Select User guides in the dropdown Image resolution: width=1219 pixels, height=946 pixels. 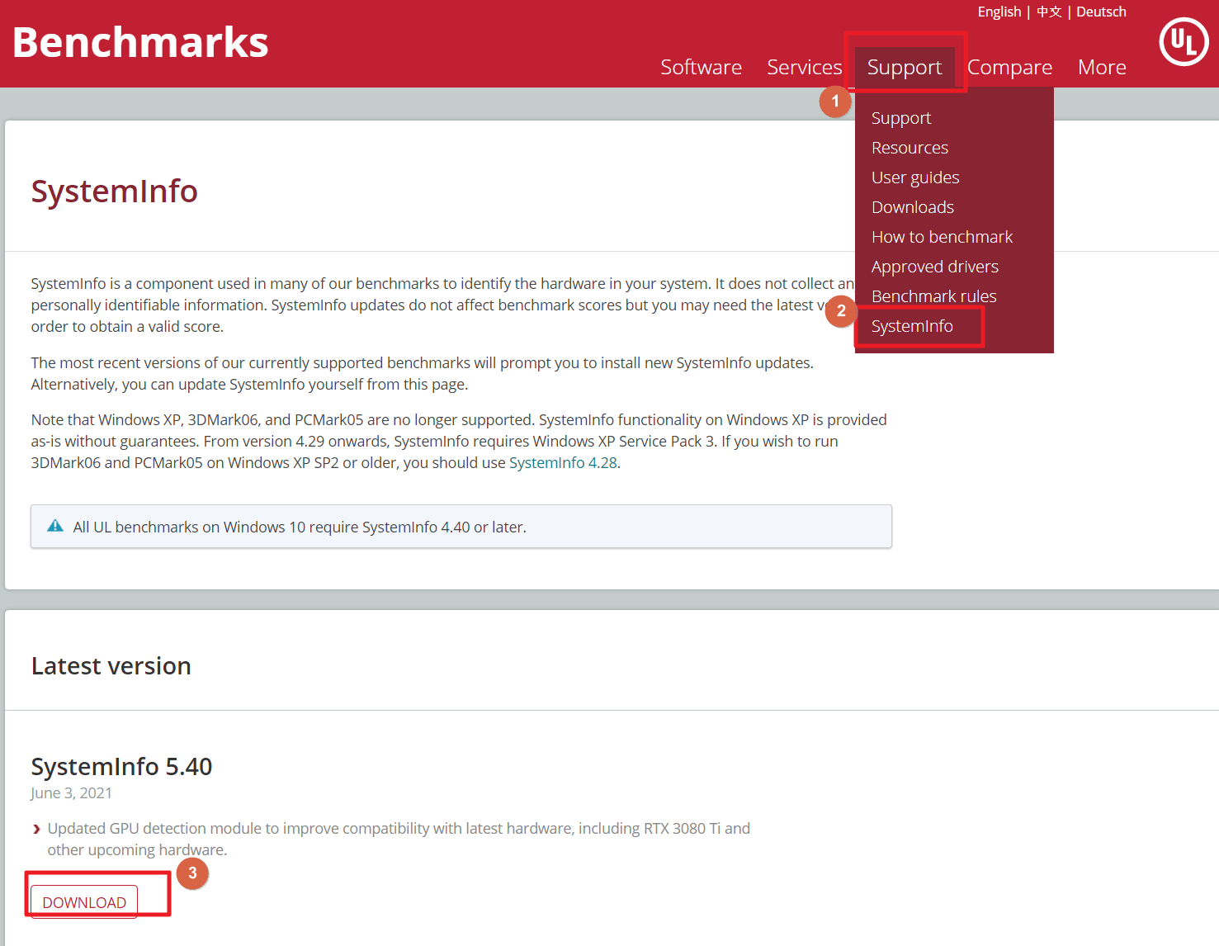point(915,177)
